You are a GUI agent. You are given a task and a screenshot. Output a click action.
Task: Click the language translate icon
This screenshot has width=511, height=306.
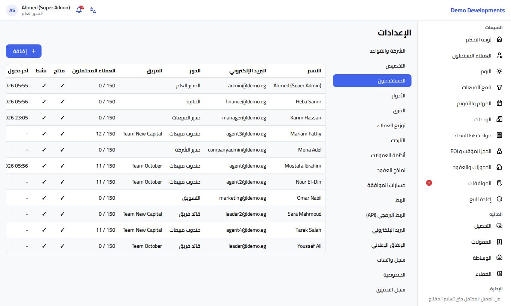tap(93, 10)
